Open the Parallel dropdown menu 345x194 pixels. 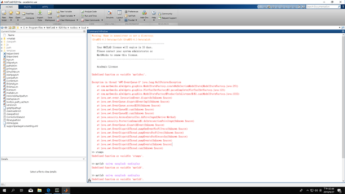(131, 20)
